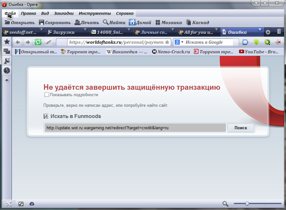
Task: Open the Открытый т... bookmark
Action: click(36, 52)
